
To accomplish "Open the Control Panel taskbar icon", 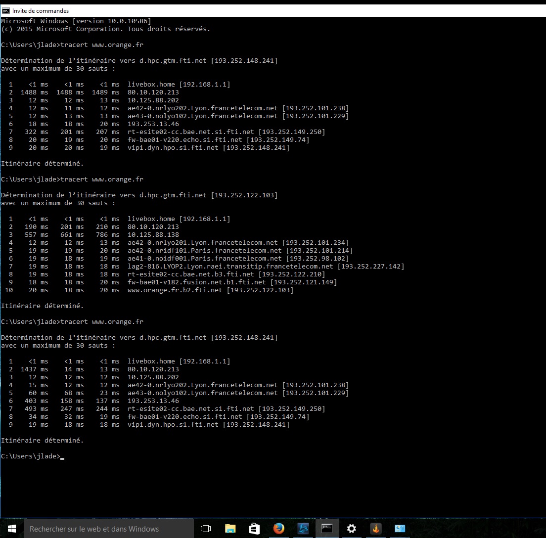I will click(400, 529).
